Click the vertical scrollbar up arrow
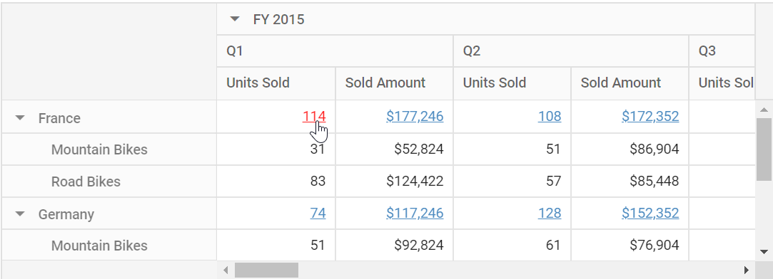Viewport: 773px width, 279px height. [764, 109]
